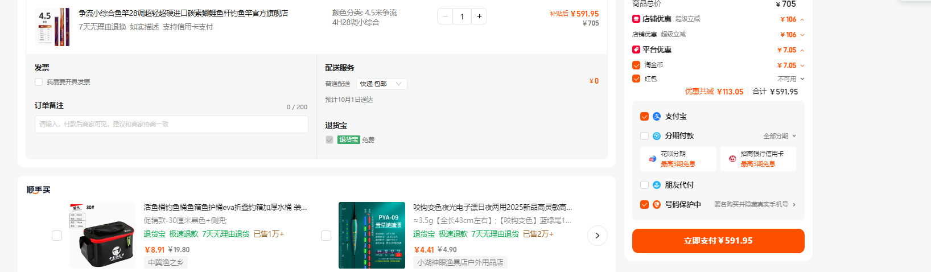Collapse the store discount section chevron
Screen dimensions: 931x272
pyautogui.click(x=802, y=19)
